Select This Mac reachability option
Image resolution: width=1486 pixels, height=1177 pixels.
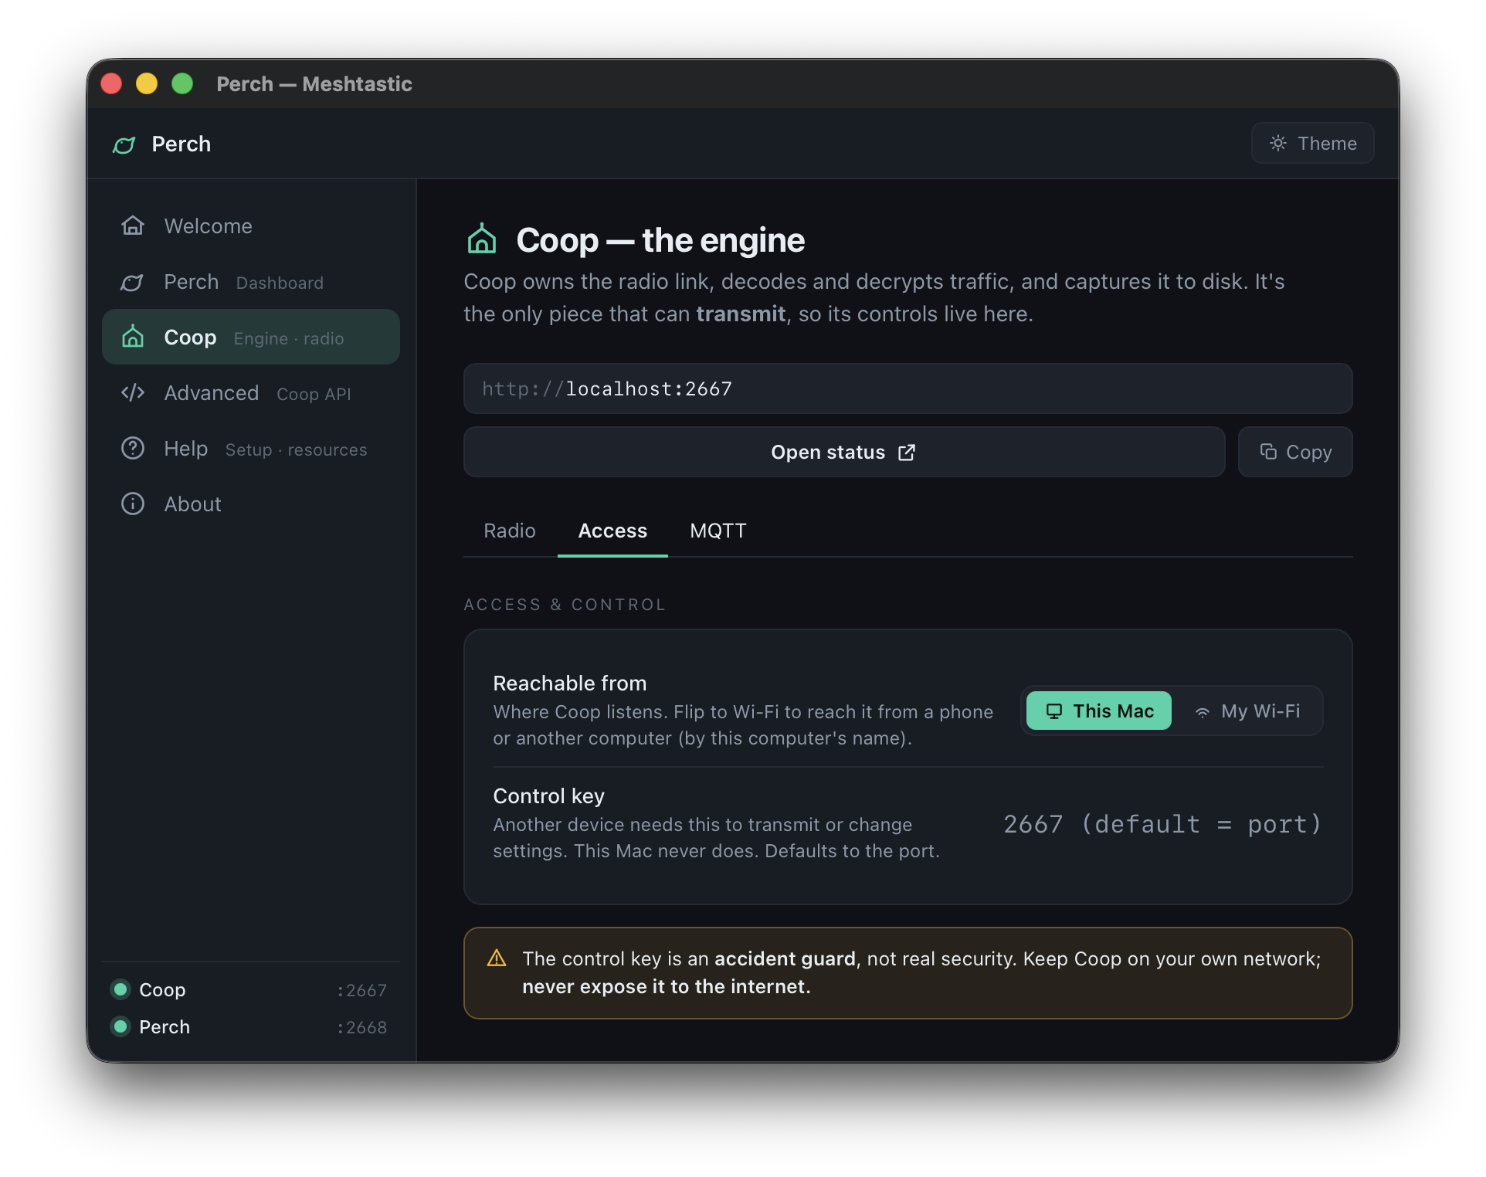click(1098, 711)
